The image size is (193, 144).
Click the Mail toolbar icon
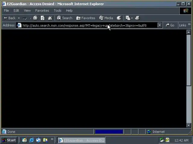pos(128,18)
